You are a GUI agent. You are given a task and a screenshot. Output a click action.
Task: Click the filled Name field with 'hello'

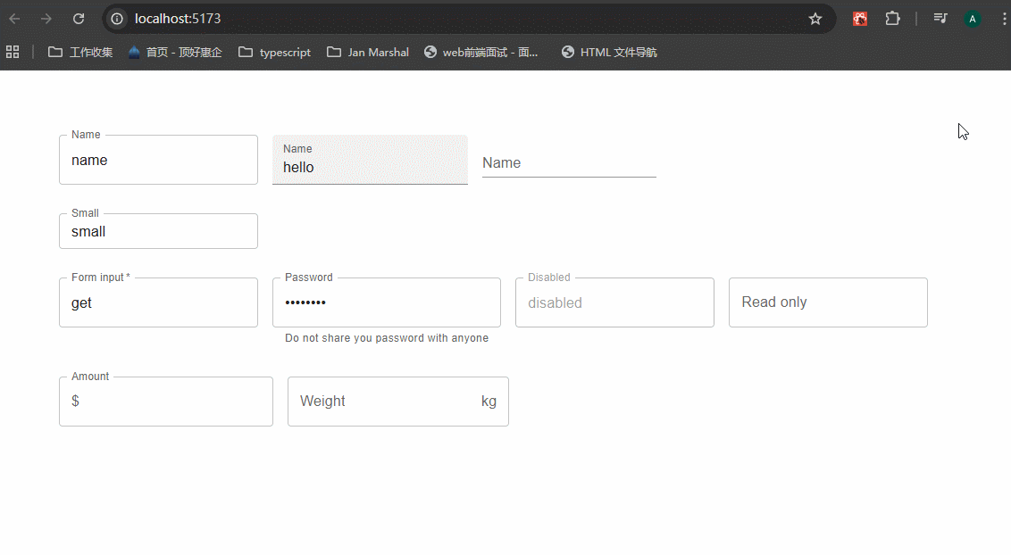click(370, 167)
